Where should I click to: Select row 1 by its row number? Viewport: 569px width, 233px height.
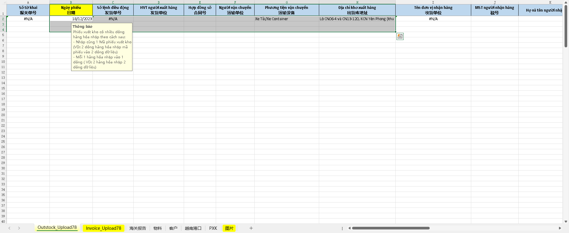tap(3, 10)
